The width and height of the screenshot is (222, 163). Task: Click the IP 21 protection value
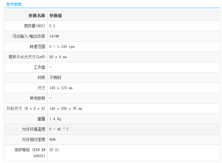54,150
